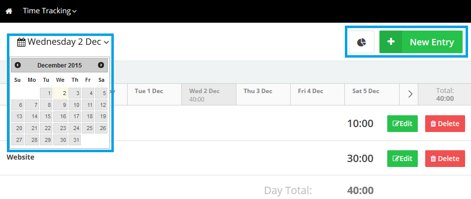Open the Time Tracking menu

point(49,11)
